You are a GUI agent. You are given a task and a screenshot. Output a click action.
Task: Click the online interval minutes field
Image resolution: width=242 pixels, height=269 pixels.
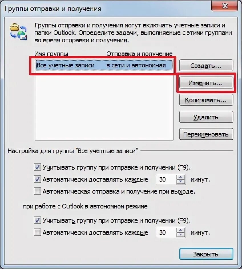coord(166,179)
